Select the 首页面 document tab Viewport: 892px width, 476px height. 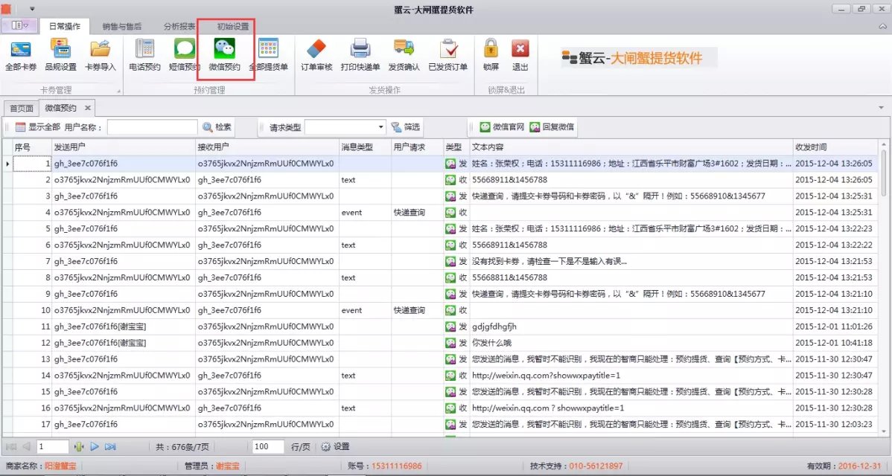(22, 108)
